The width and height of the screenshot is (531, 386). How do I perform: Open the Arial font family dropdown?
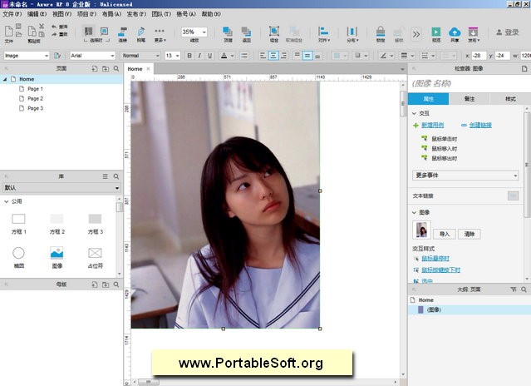coord(90,56)
